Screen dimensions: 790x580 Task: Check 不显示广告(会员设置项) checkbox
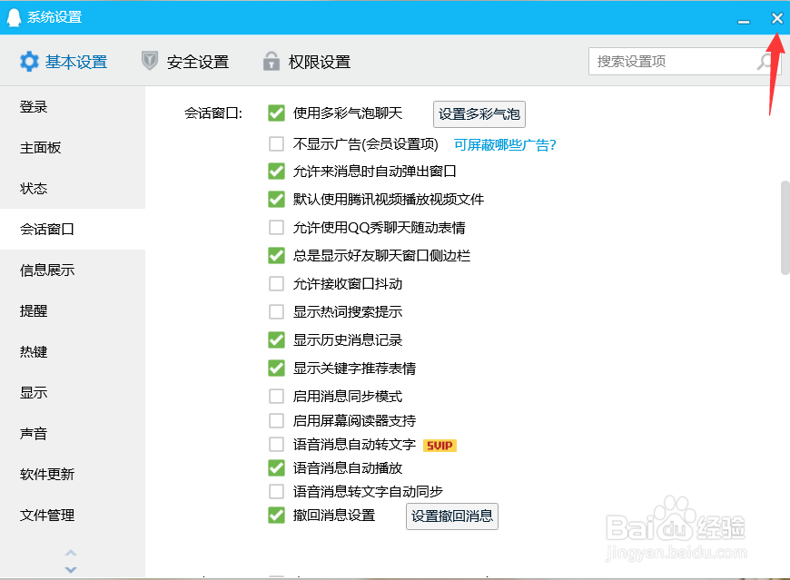(276, 144)
